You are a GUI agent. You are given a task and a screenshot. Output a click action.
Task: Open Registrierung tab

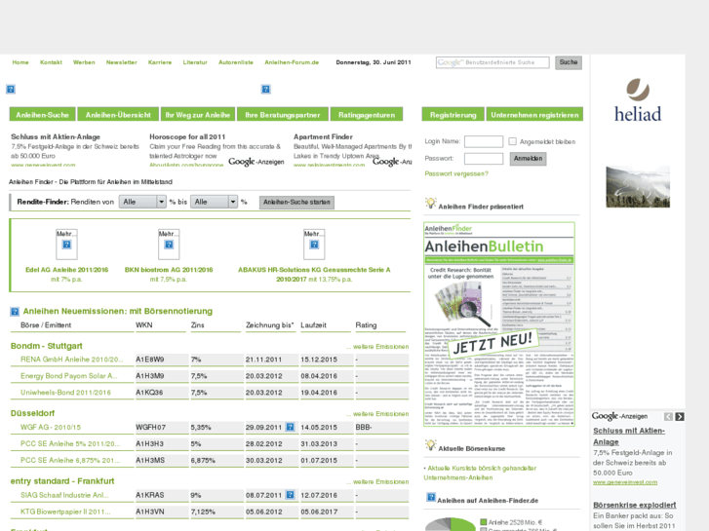pos(453,114)
